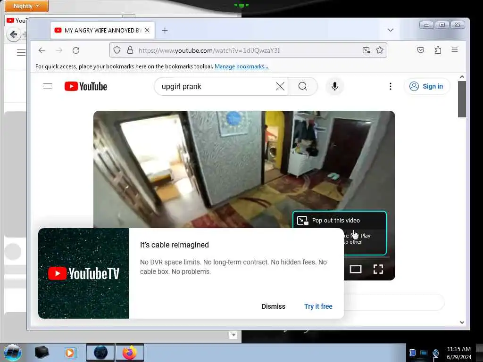
Task: Open YouTube settings three-dot menu
Action: tap(391, 86)
